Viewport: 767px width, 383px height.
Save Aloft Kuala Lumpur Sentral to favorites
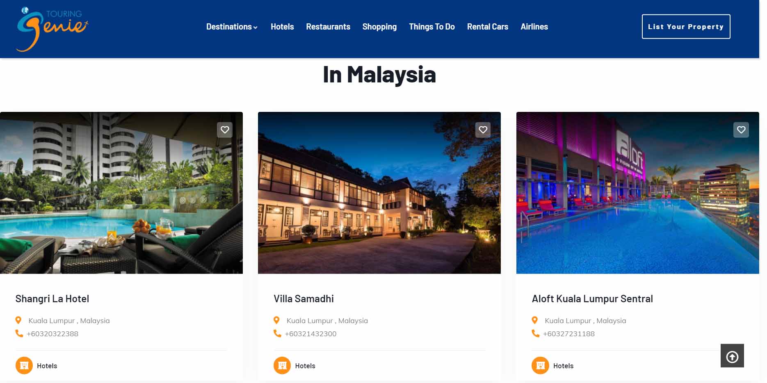(x=741, y=130)
